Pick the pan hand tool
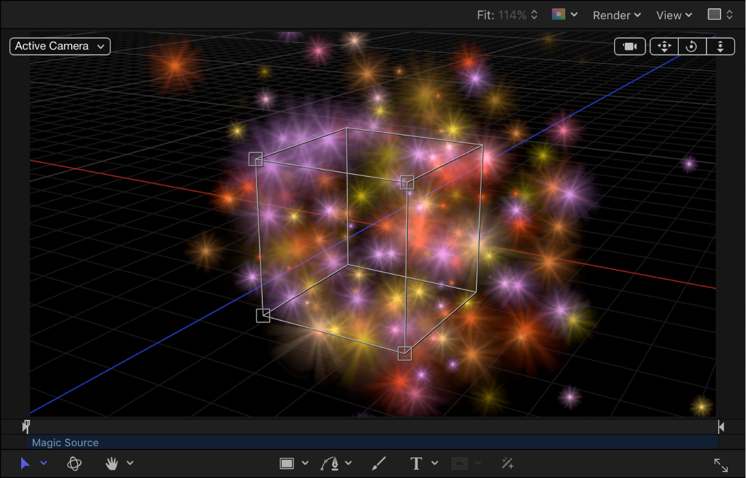The width and height of the screenshot is (747, 478). 111,463
